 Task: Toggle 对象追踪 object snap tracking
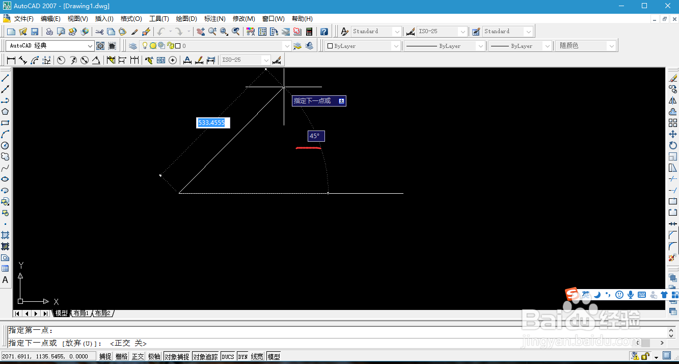tap(206, 356)
